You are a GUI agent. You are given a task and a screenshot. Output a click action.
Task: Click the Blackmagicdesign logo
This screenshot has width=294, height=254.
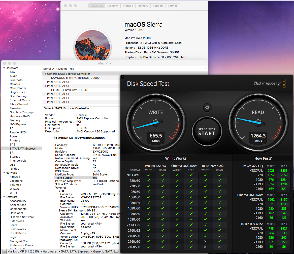click(x=270, y=83)
